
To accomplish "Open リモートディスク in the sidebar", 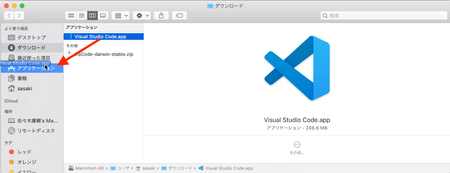I will coord(32,131).
